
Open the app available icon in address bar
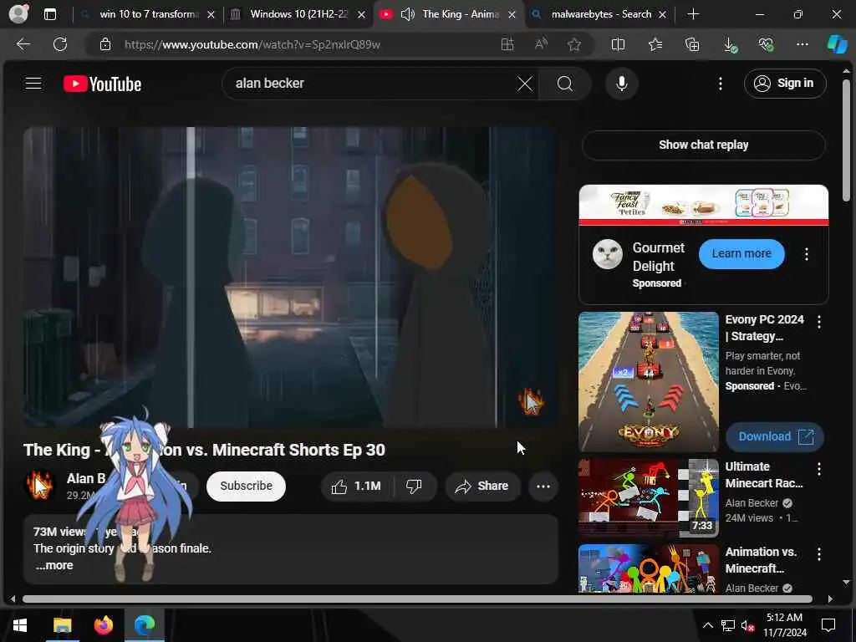click(x=507, y=44)
